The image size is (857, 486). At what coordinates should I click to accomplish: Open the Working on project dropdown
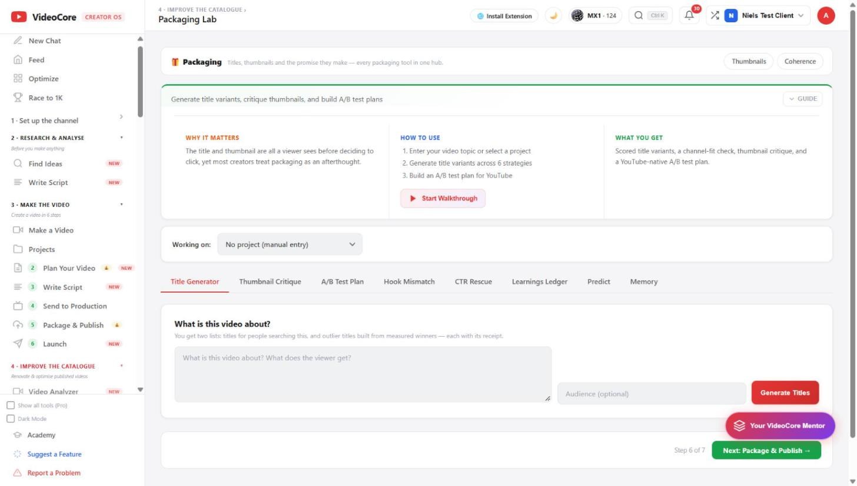point(290,244)
